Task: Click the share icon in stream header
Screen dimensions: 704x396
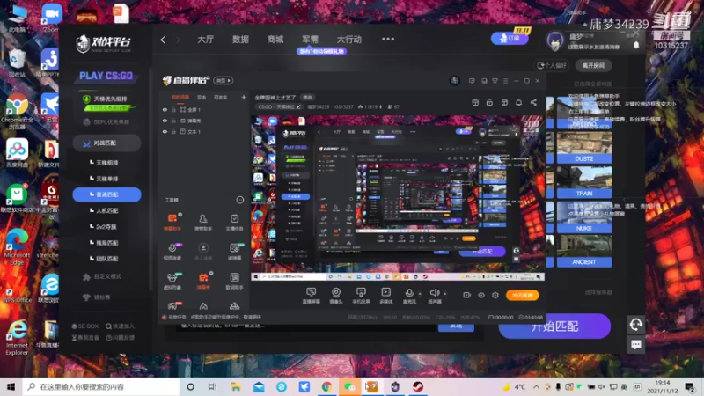Action: click(x=533, y=102)
